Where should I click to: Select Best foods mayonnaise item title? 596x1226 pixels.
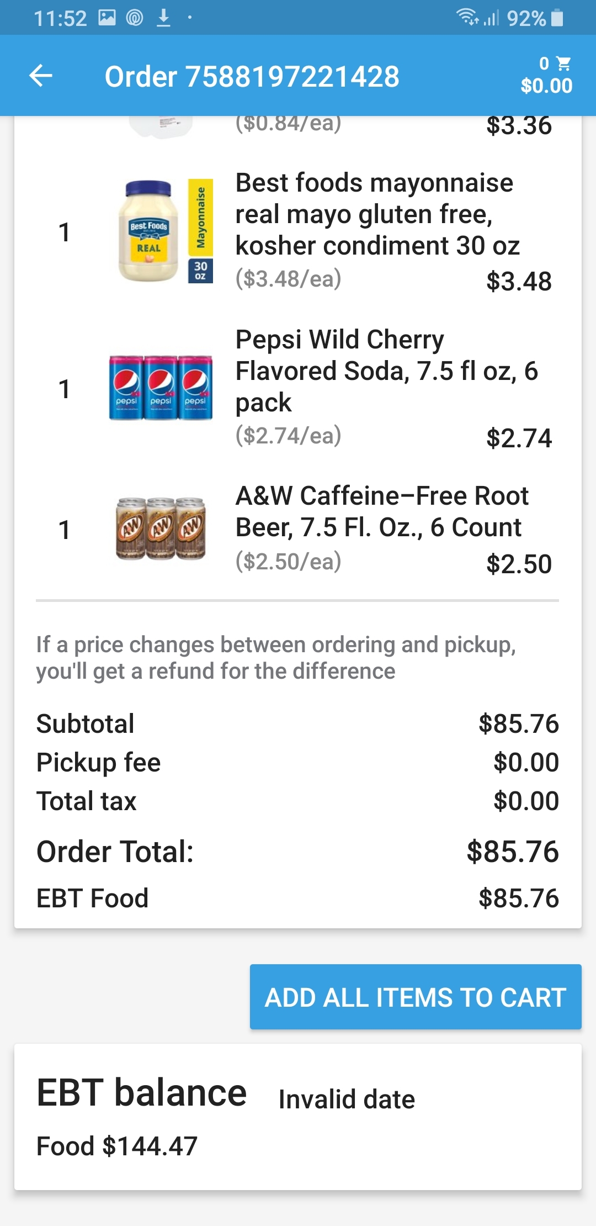coord(377,214)
